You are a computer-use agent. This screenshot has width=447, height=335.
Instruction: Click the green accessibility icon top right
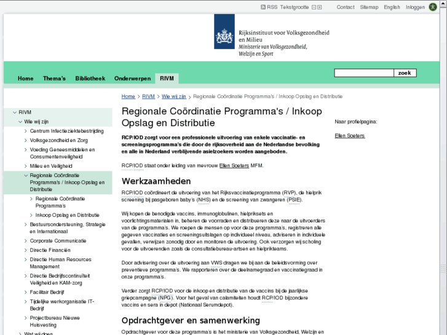tap(433, 7)
